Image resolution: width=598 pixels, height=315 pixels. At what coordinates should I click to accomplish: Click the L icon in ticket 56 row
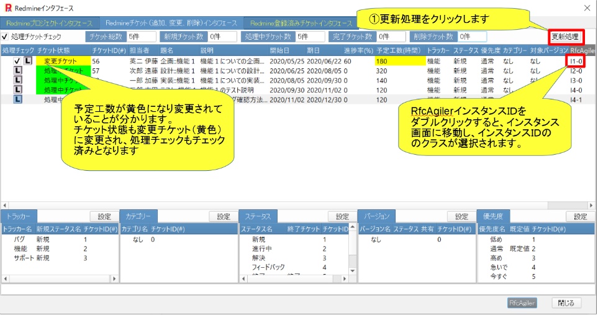(28, 61)
